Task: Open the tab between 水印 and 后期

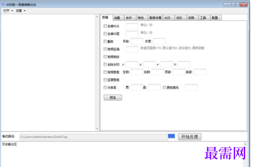Action: pyautogui.click(x=180, y=18)
